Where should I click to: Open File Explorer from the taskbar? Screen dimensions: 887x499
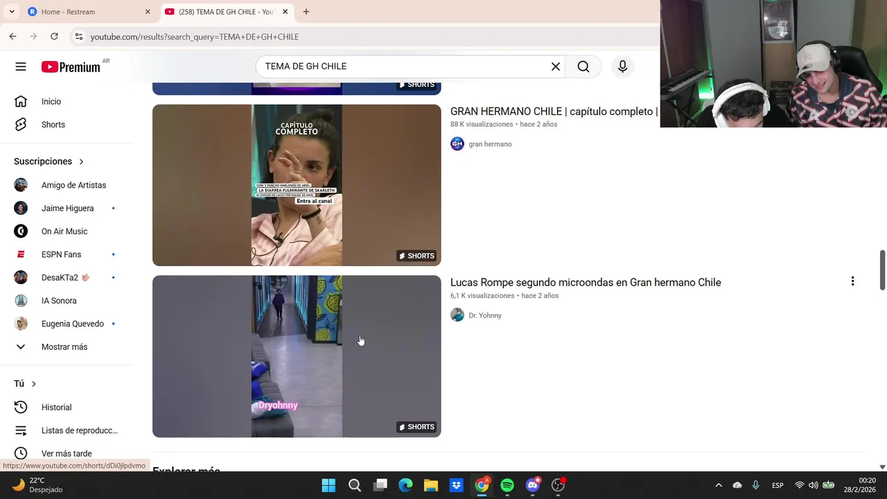click(431, 485)
